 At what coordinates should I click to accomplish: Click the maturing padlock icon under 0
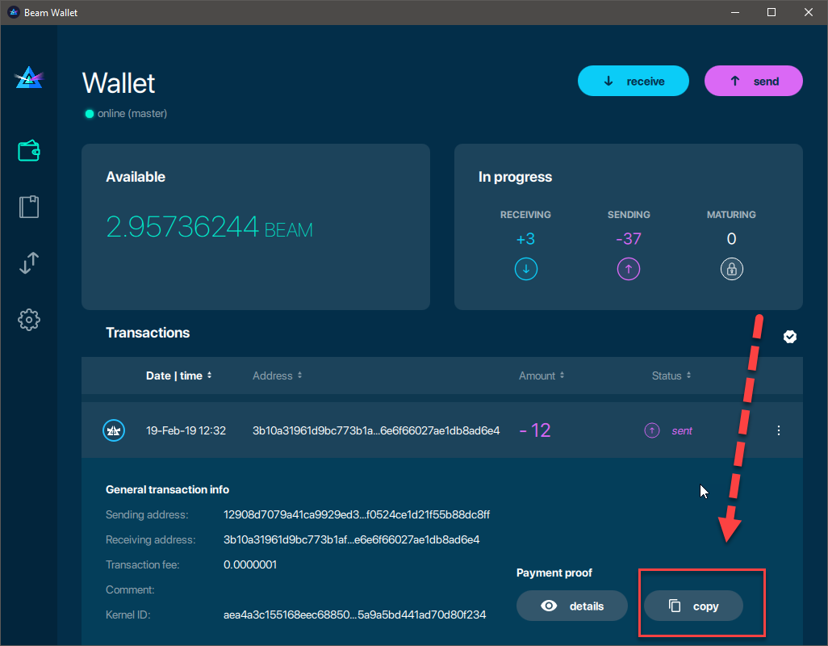click(731, 268)
